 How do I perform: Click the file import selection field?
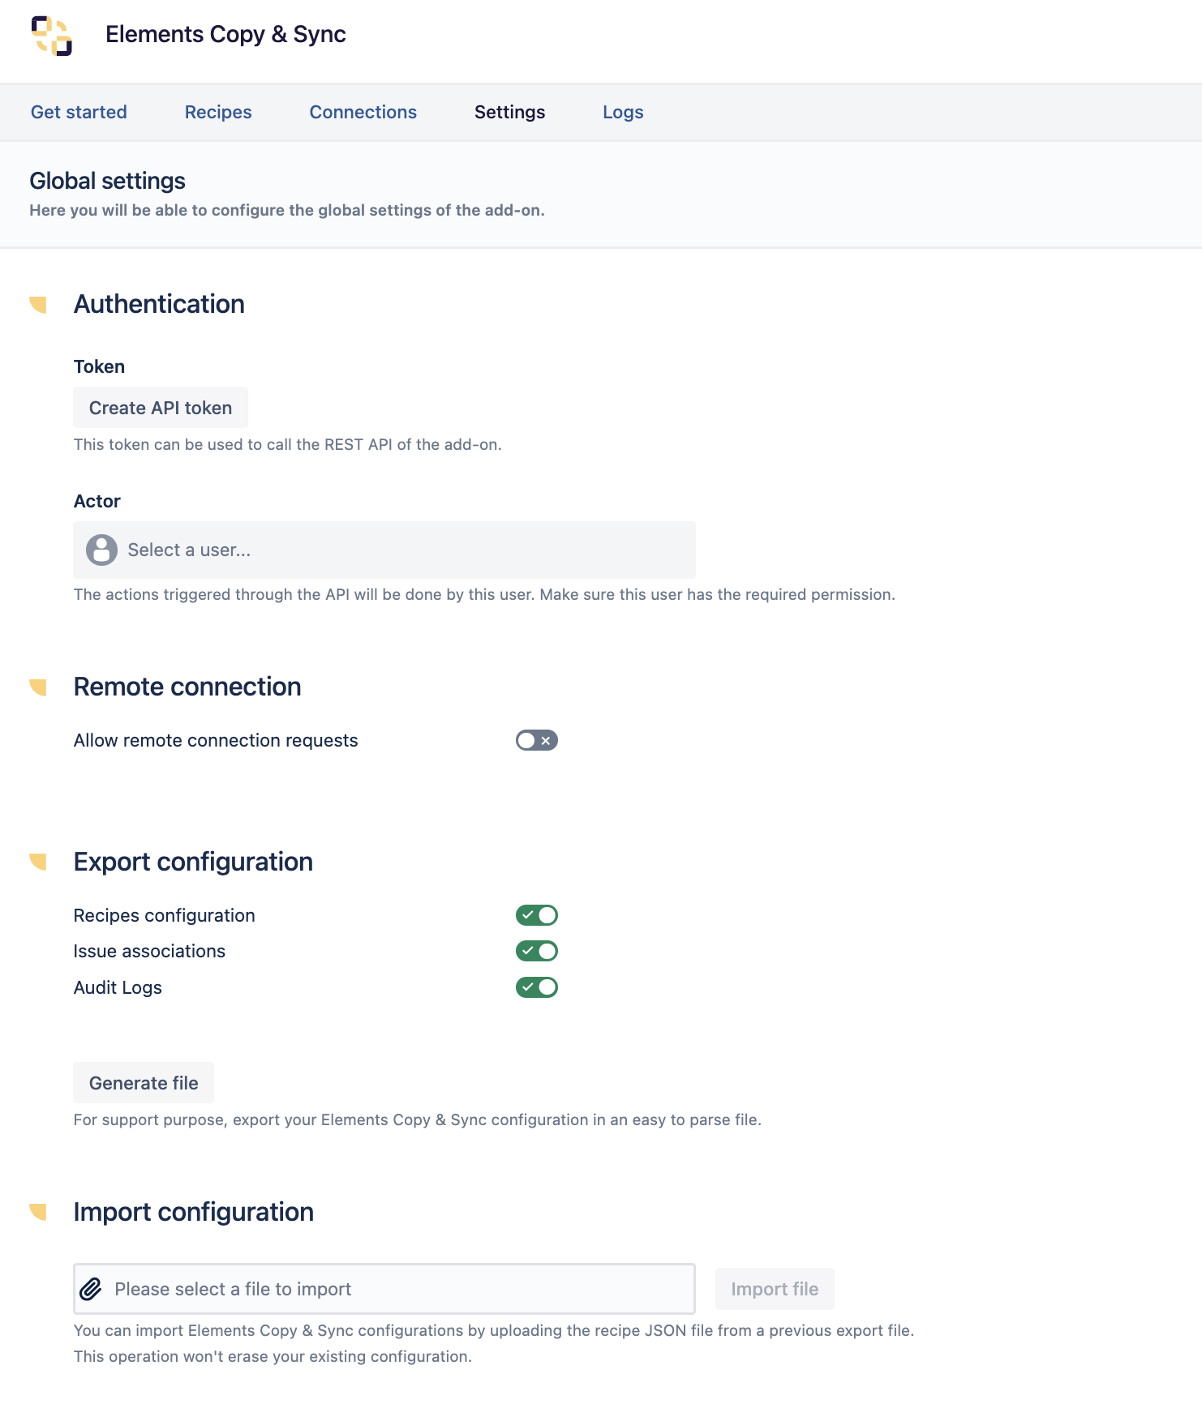tap(384, 1289)
